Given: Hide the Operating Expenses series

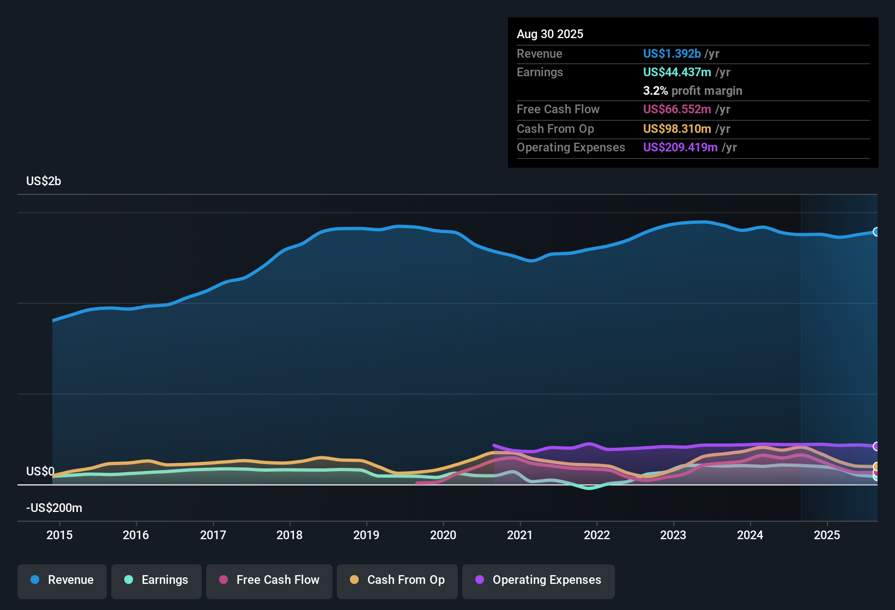Looking at the screenshot, I should click(x=539, y=580).
